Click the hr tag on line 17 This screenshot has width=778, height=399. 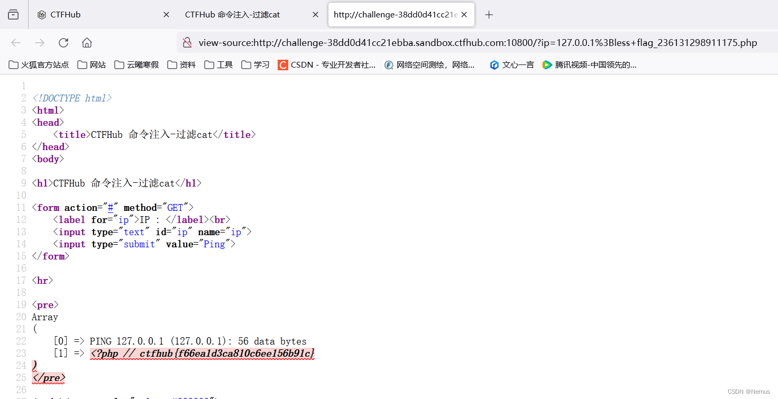coord(42,281)
